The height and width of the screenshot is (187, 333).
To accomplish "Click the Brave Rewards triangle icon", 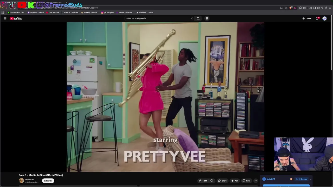I will point(294,8).
